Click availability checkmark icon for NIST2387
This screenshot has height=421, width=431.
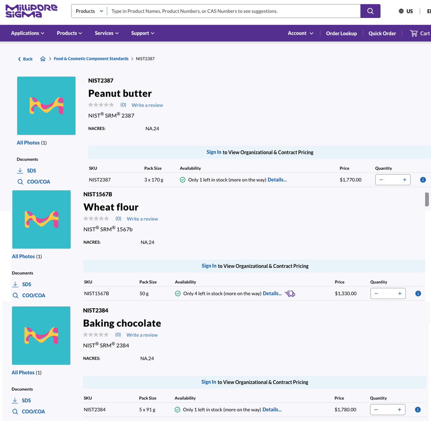182,180
